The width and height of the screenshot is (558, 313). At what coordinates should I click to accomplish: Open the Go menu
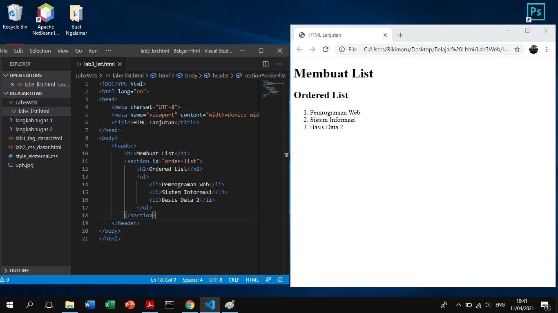coord(78,51)
